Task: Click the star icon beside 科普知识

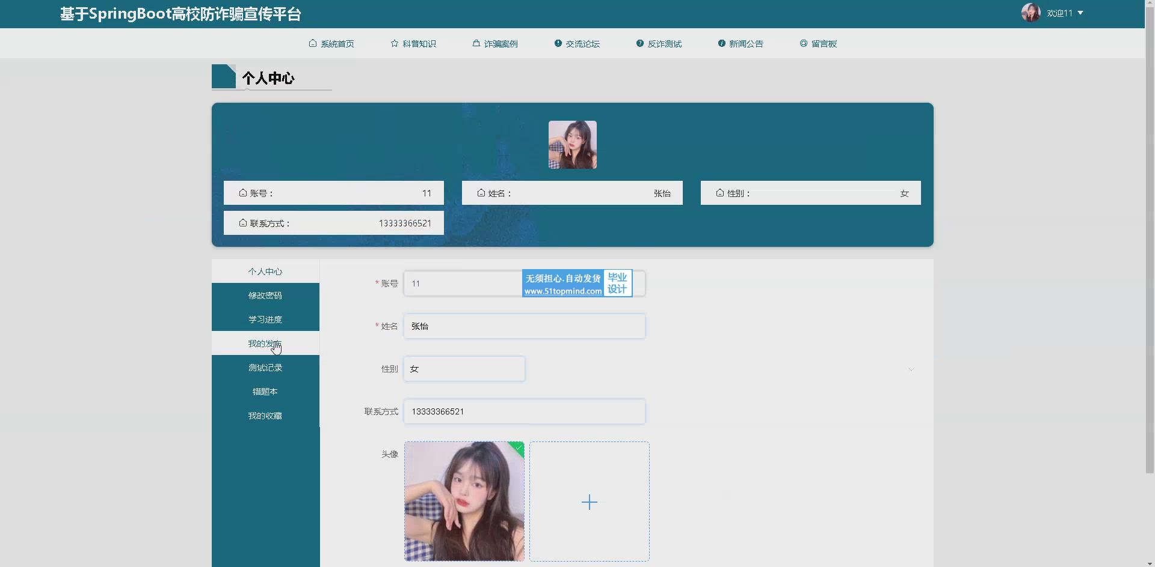Action: 395,43
